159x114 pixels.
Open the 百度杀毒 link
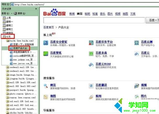pyautogui.click(x=101, y=53)
